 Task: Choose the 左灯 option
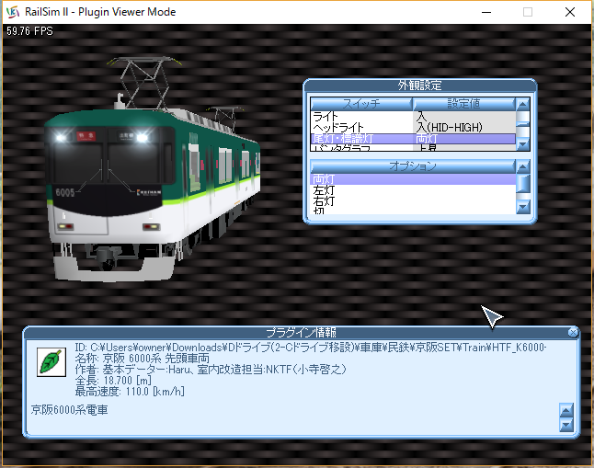pyautogui.click(x=413, y=189)
